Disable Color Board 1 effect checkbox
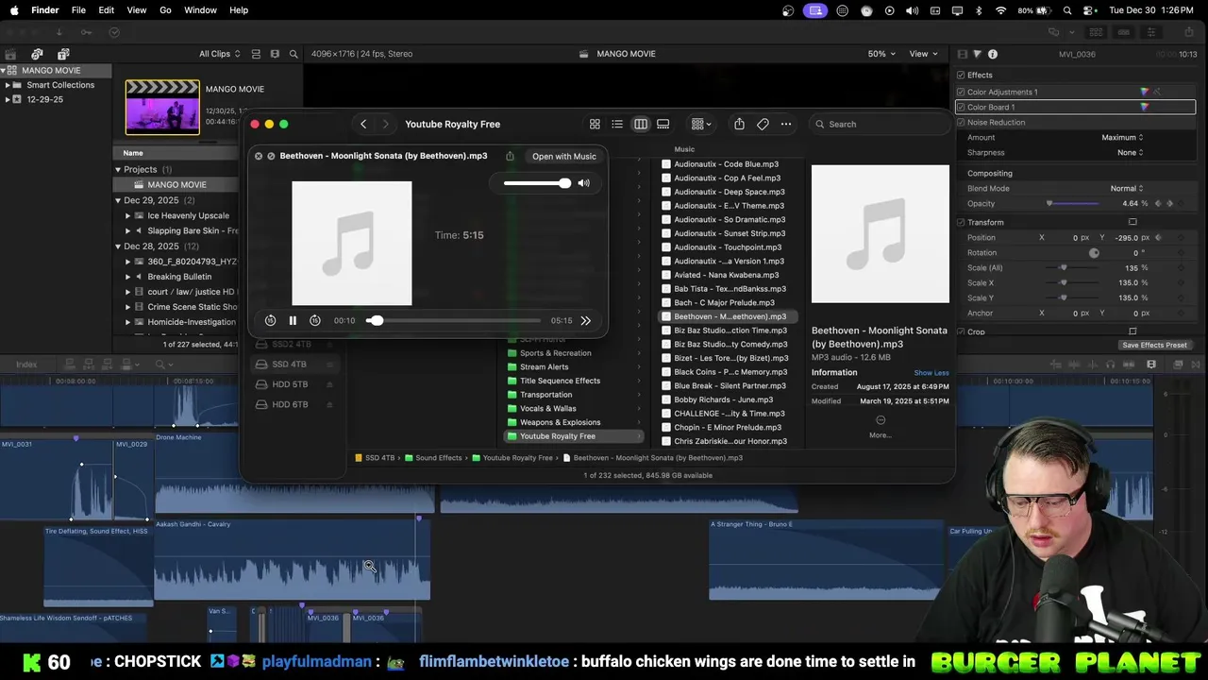The width and height of the screenshot is (1208, 680). pyautogui.click(x=961, y=107)
